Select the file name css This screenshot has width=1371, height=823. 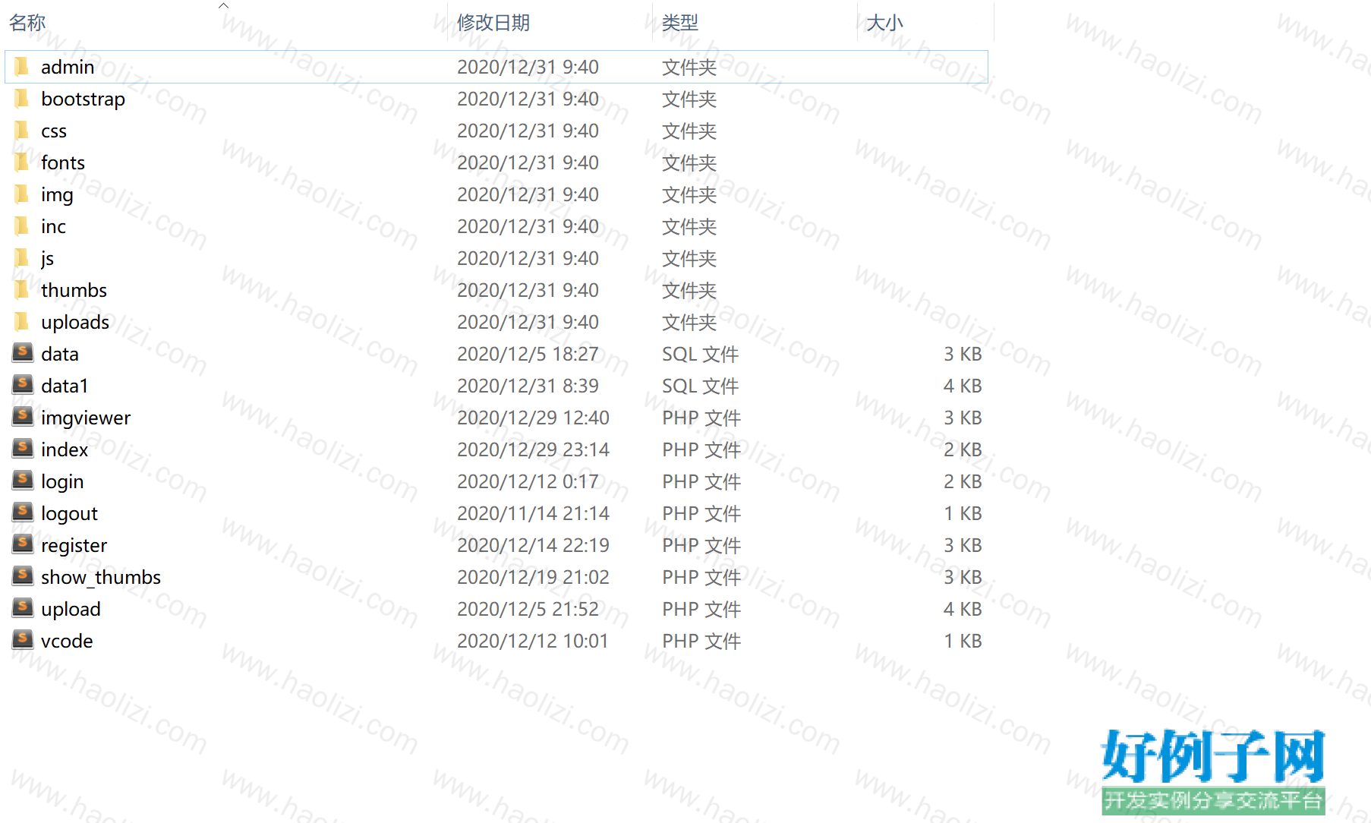click(54, 131)
